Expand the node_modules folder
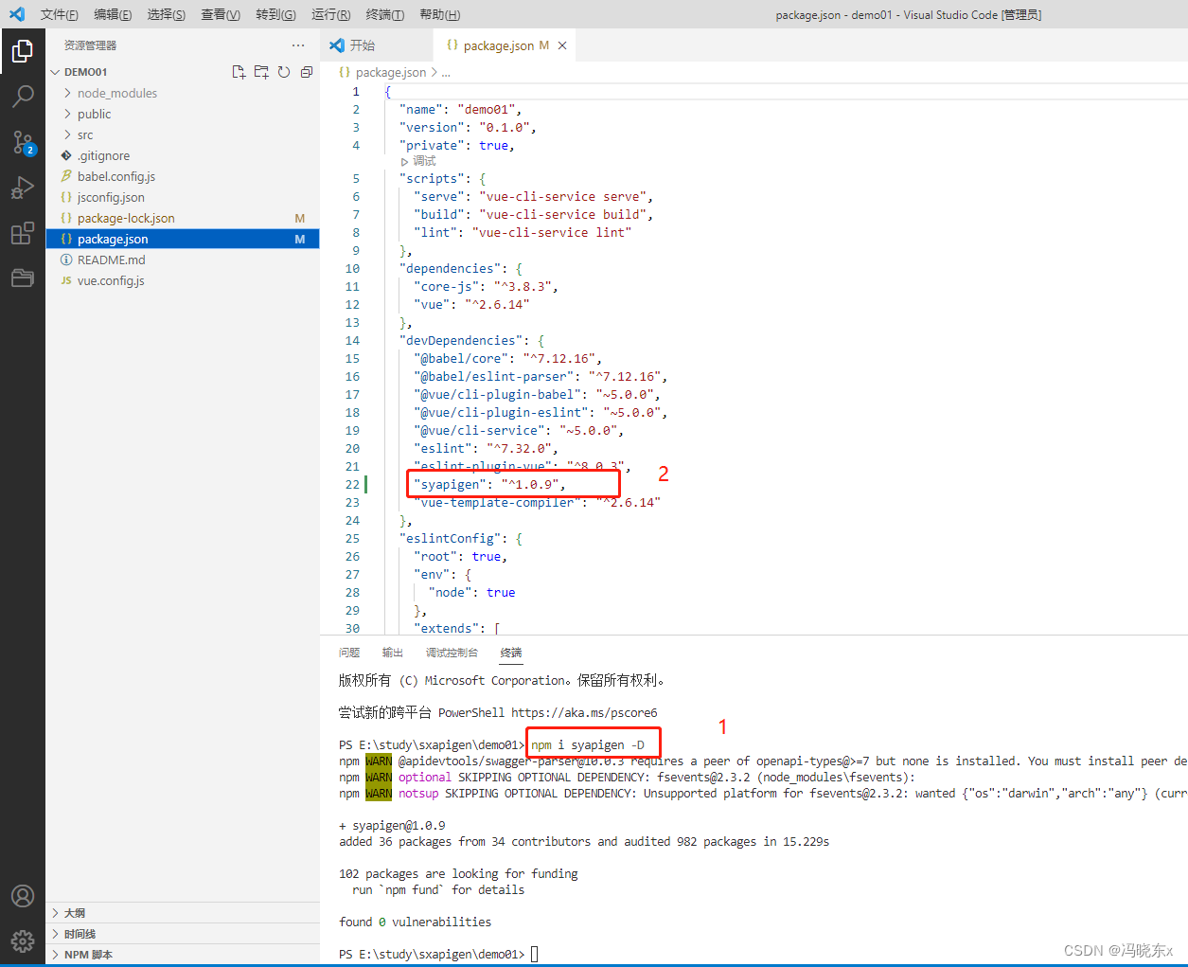 pyautogui.click(x=183, y=93)
